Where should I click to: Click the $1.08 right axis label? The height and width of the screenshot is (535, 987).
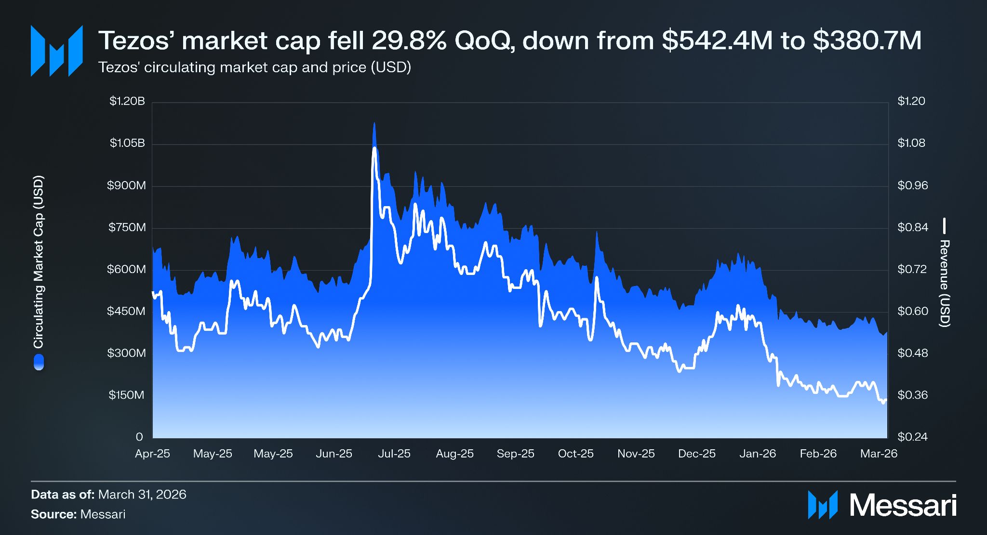(911, 143)
